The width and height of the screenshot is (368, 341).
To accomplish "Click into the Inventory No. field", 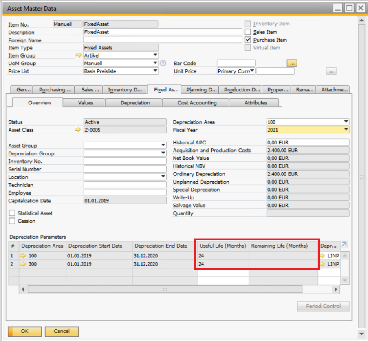I will tap(125, 162).
